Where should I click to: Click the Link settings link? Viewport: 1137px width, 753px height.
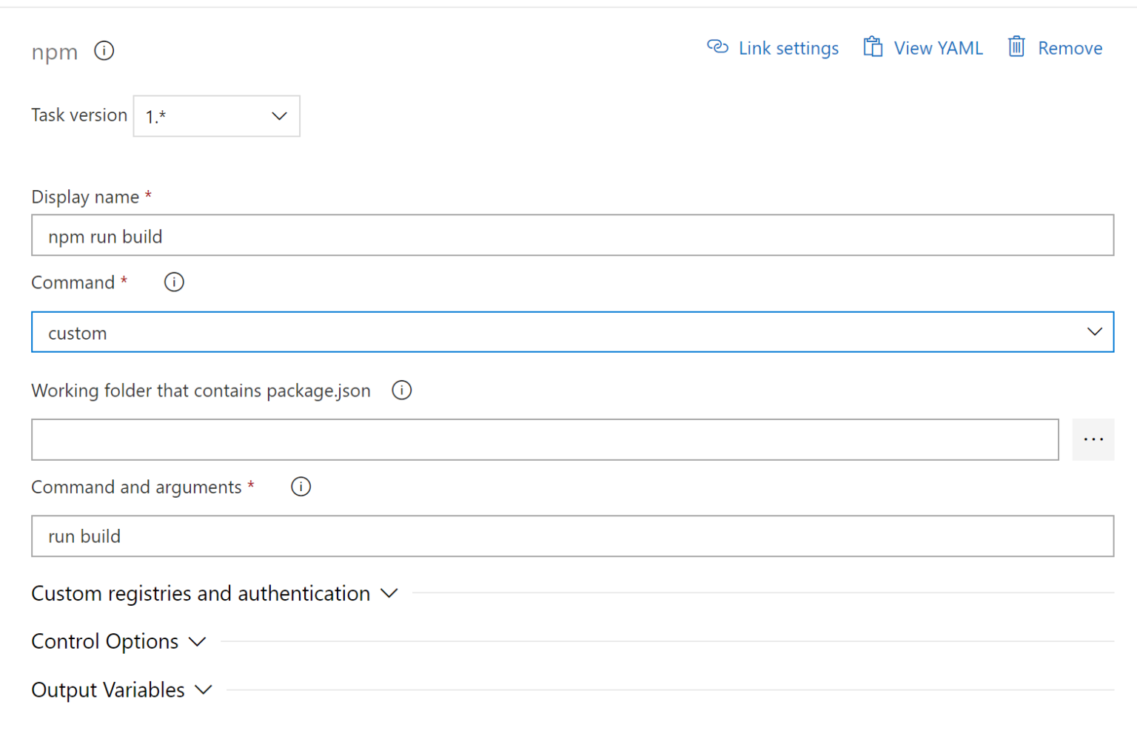(x=788, y=48)
